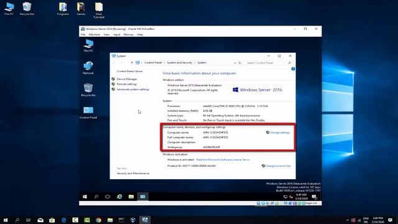Expand chevron after Control Panel in breadcrumb
Viewport: 398px width, 224px height.
point(164,63)
